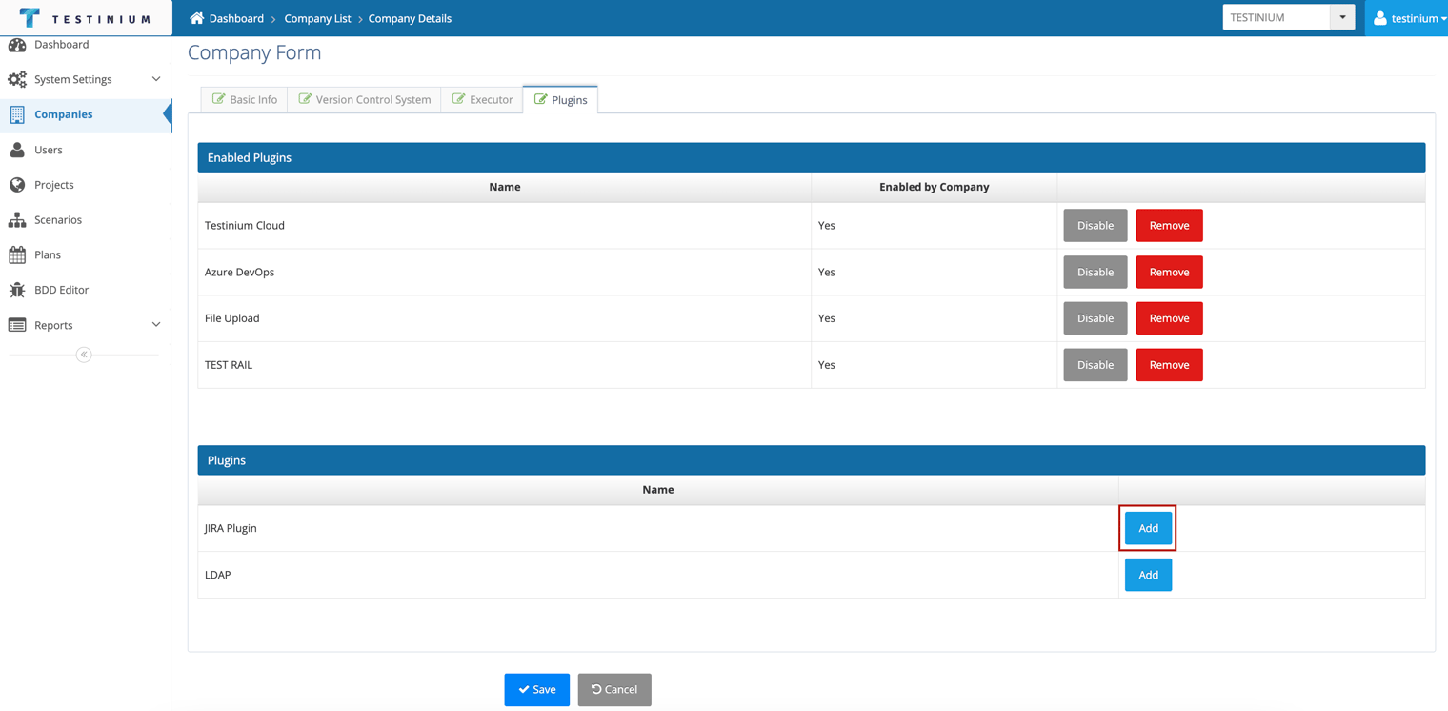
Task: Click the Testinium logo
Action: [85, 18]
